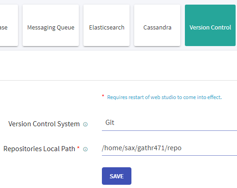The height and width of the screenshot is (188, 237).
Task: Open info tooltip for Version Control System
Action: point(85,124)
